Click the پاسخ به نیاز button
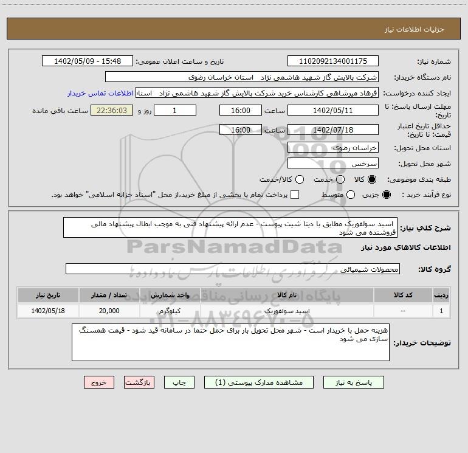 point(353,382)
